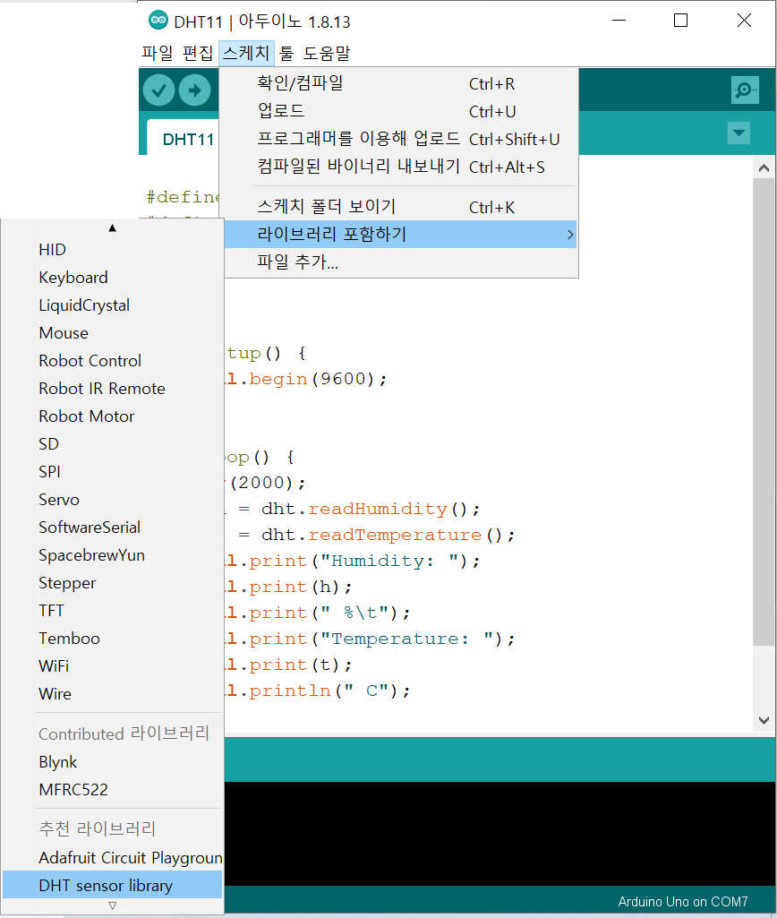
Task: Close the Arduino window
Action: [744, 21]
